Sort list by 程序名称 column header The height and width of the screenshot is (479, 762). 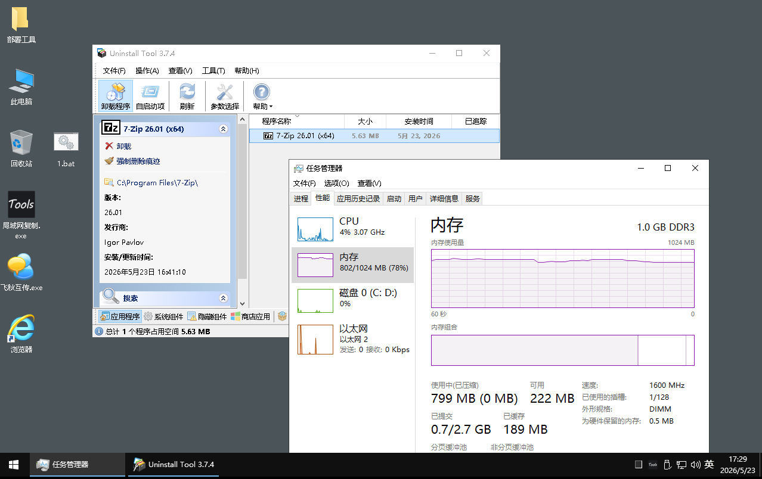(296, 121)
